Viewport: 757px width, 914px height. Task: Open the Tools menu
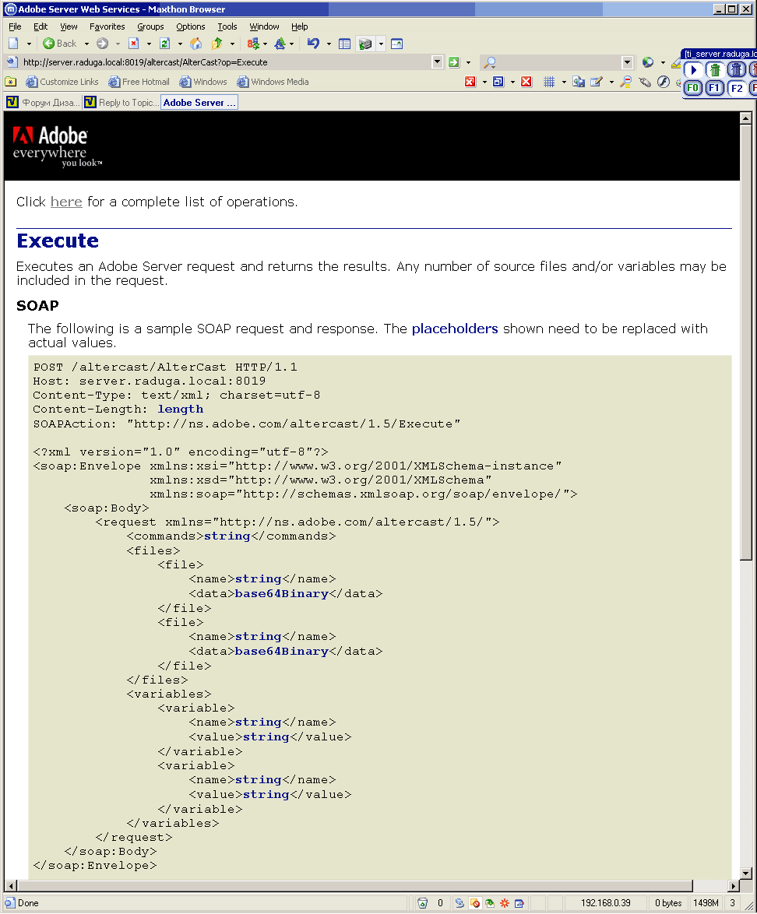(x=227, y=26)
